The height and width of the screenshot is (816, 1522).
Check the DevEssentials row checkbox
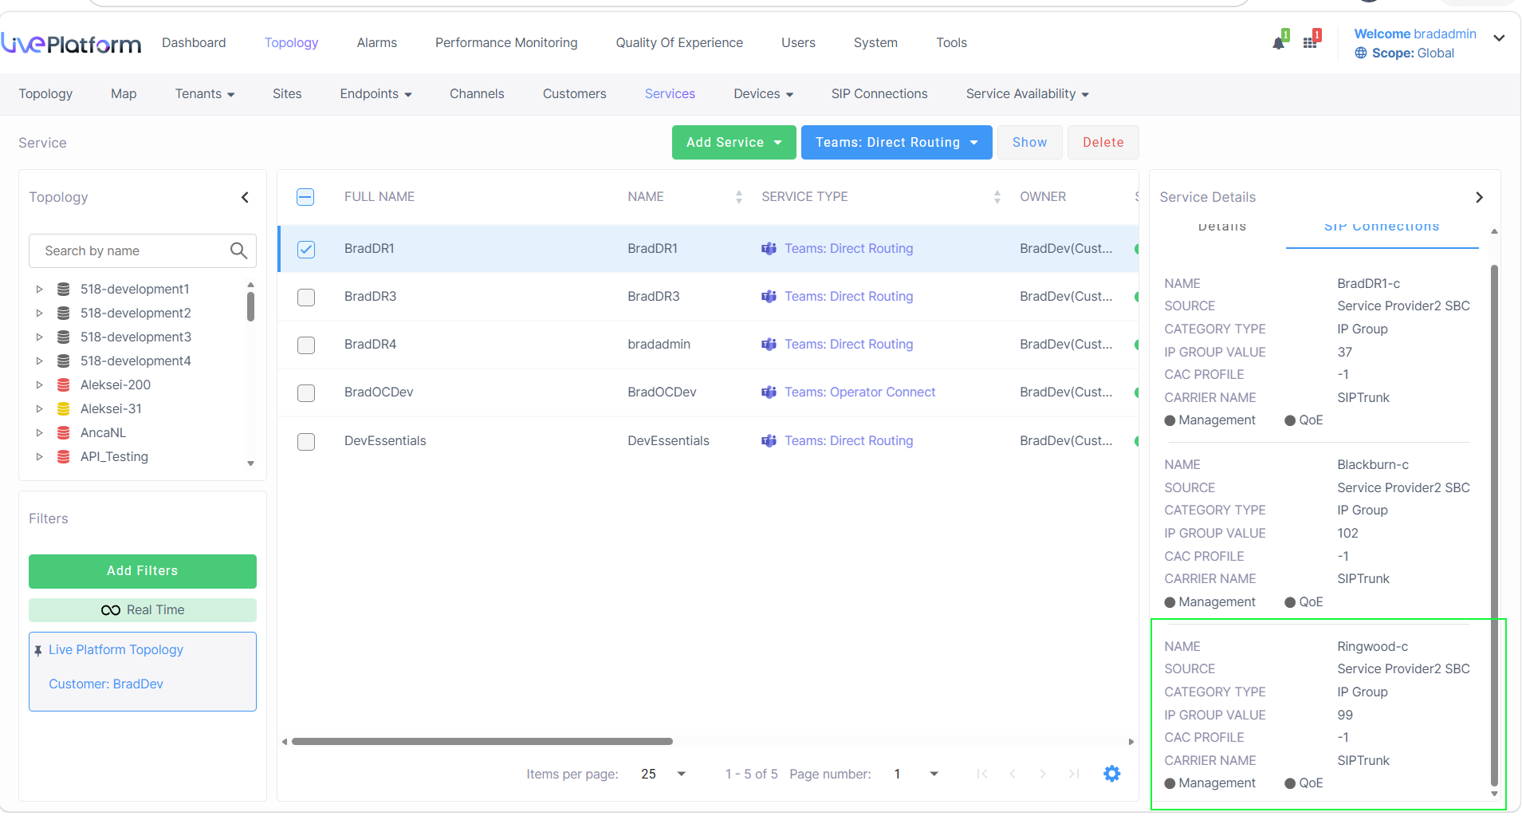[x=306, y=442]
